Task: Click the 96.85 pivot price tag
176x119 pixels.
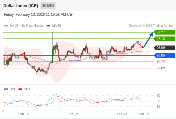Action: (164, 55)
